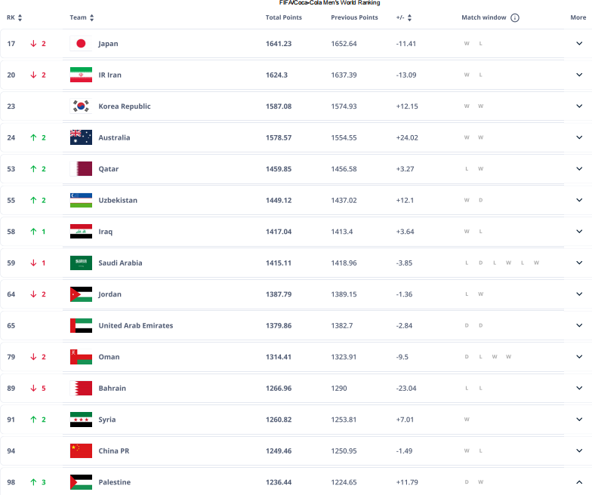This screenshot has width=592, height=495.
Task: Click the China PR flag
Action: (x=81, y=451)
